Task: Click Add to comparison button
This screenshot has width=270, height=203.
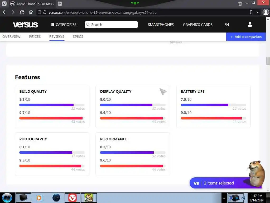Action: pyautogui.click(x=246, y=37)
